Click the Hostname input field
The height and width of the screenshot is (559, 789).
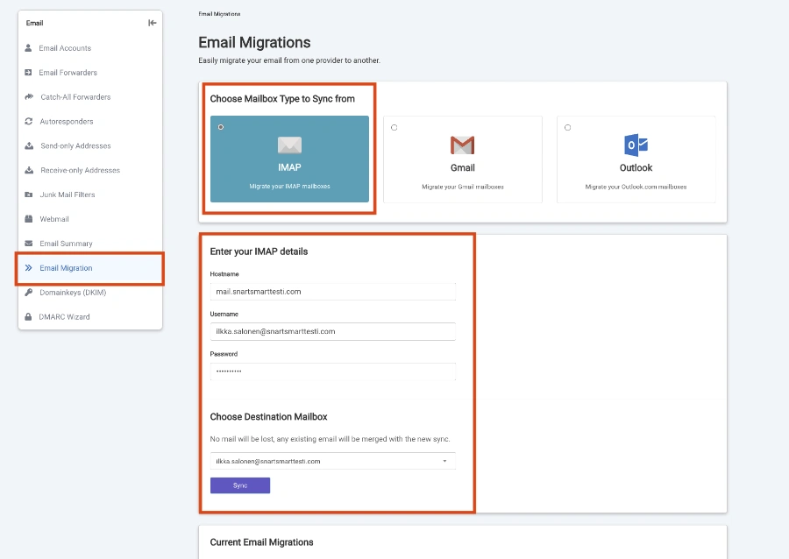pyautogui.click(x=332, y=292)
